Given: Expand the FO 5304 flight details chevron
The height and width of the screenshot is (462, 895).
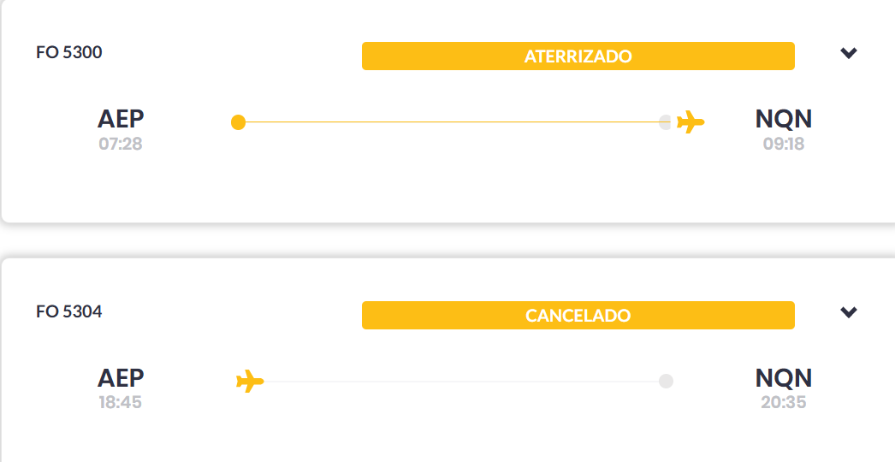Looking at the screenshot, I should pos(849,312).
